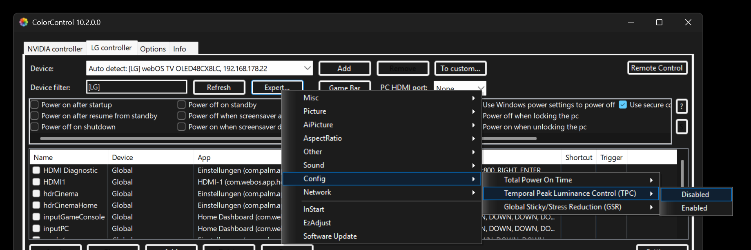Select the hdrCinema preset name
Screen dimensions: 751x250
(x=60, y=193)
